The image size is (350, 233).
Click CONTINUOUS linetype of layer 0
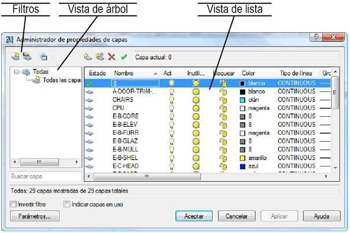click(x=296, y=83)
